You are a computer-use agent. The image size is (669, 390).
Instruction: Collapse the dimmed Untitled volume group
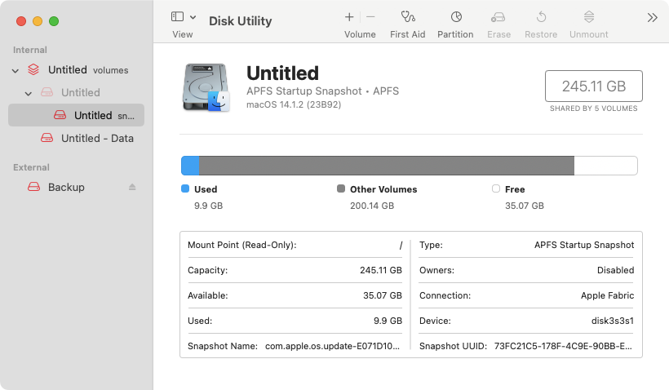[x=29, y=94]
